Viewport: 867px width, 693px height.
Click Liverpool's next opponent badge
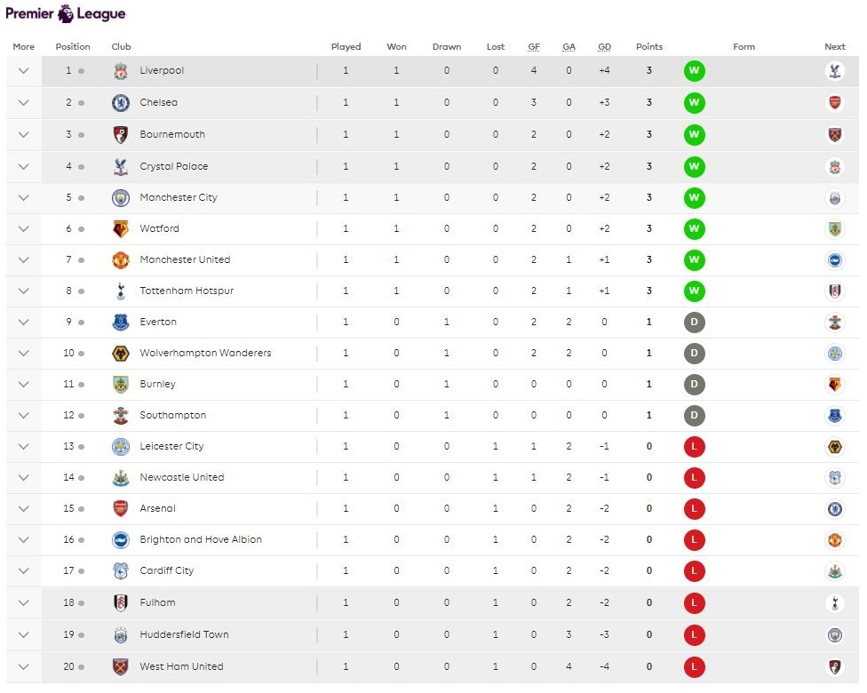pyautogui.click(x=834, y=71)
